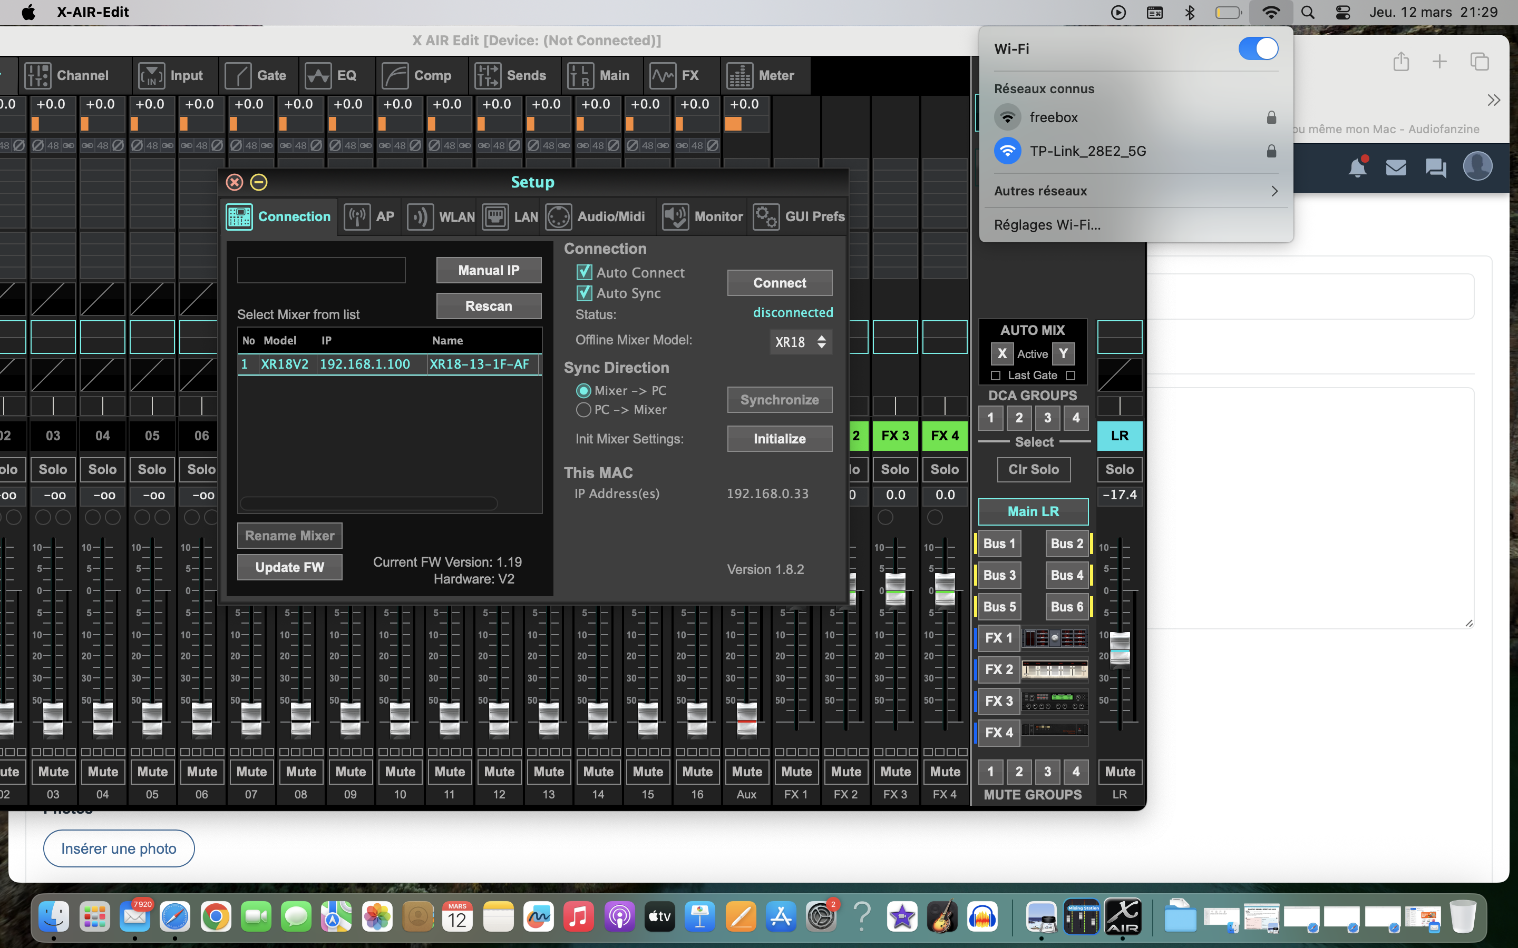This screenshot has height=948, width=1518.
Task: Open the Offline Mixer Model XR18 dropdown
Action: point(801,342)
